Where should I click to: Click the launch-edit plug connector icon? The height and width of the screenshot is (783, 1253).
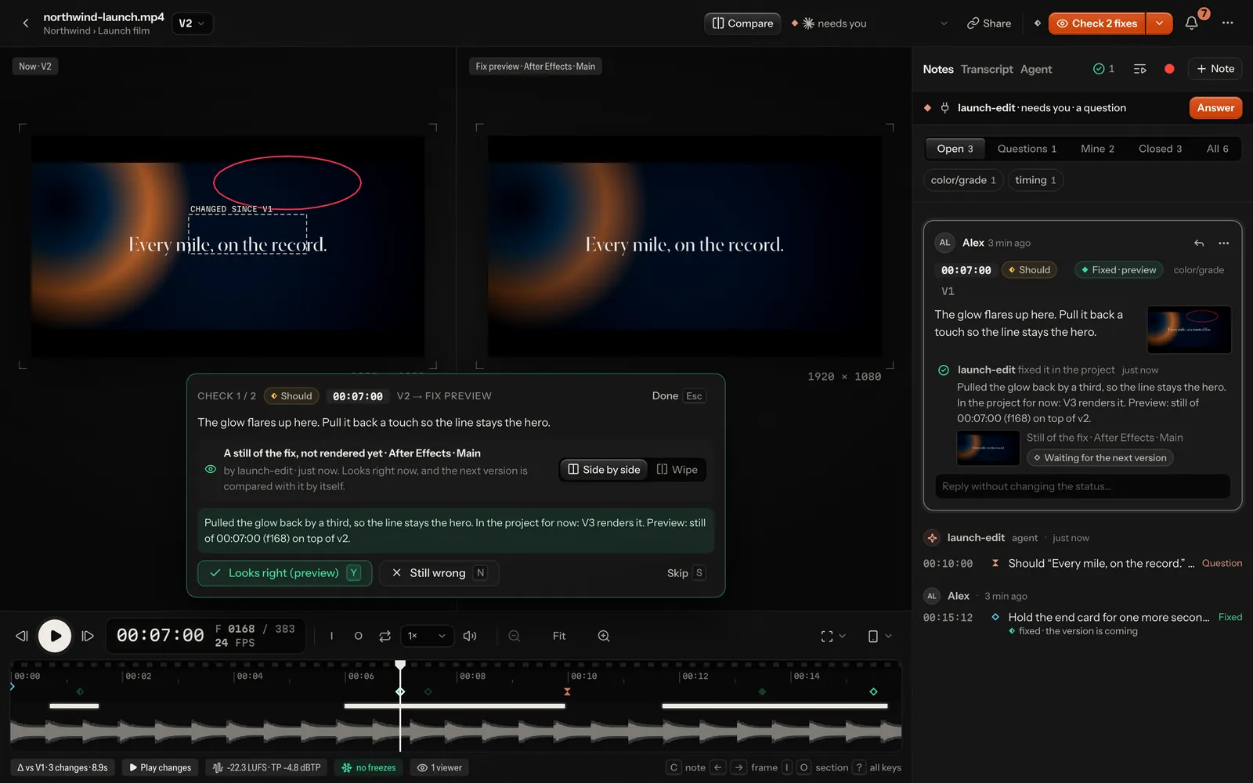[945, 108]
